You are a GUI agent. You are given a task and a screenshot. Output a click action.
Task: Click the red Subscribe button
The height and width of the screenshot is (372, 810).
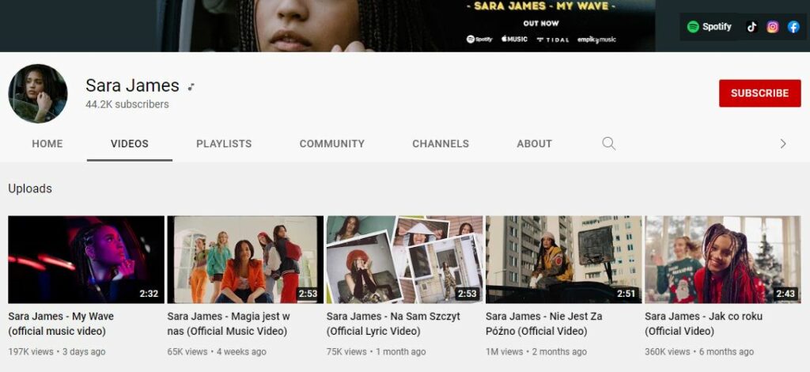[760, 93]
